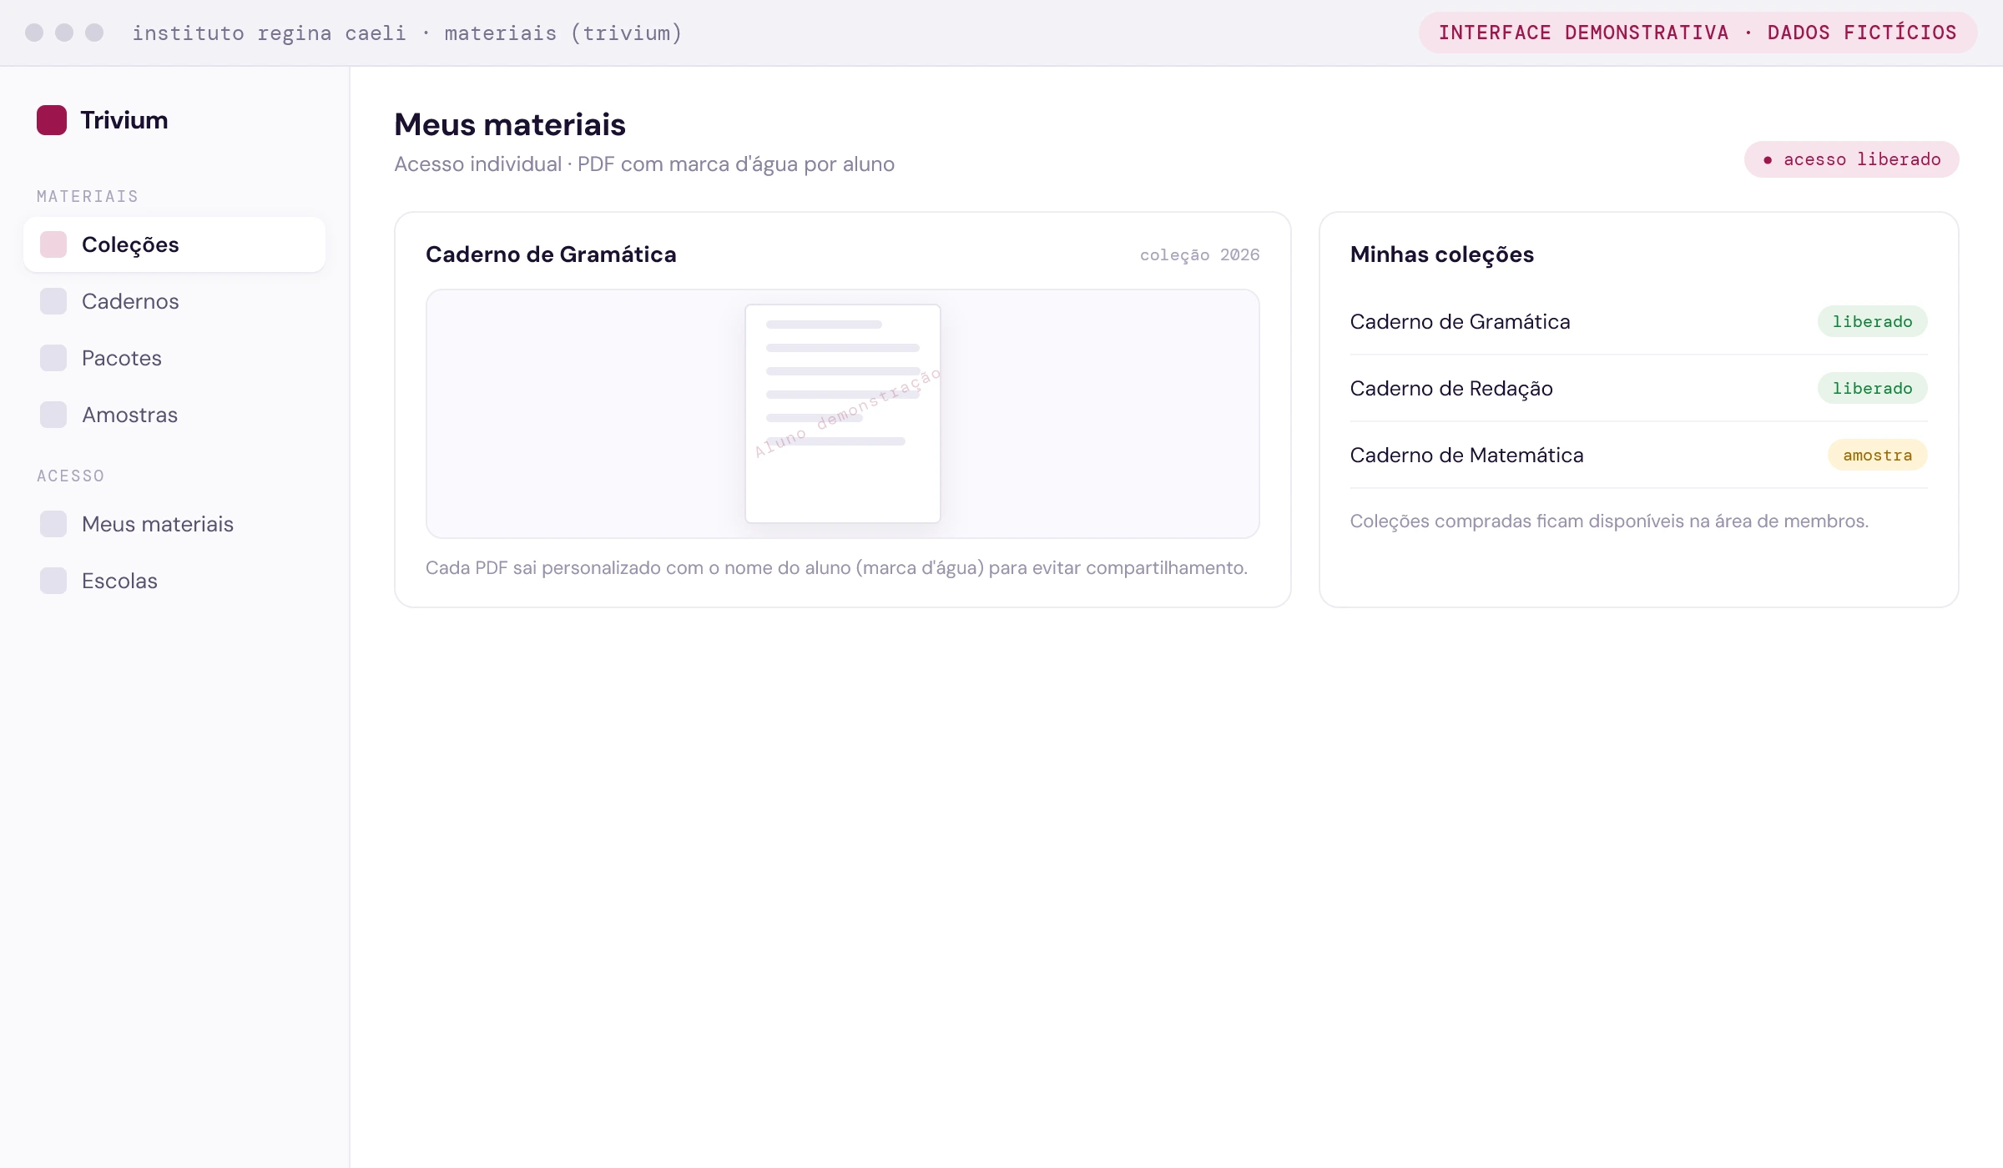Click the window title instituto regina caeli
The image size is (2003, 1168).
(407, 33)
